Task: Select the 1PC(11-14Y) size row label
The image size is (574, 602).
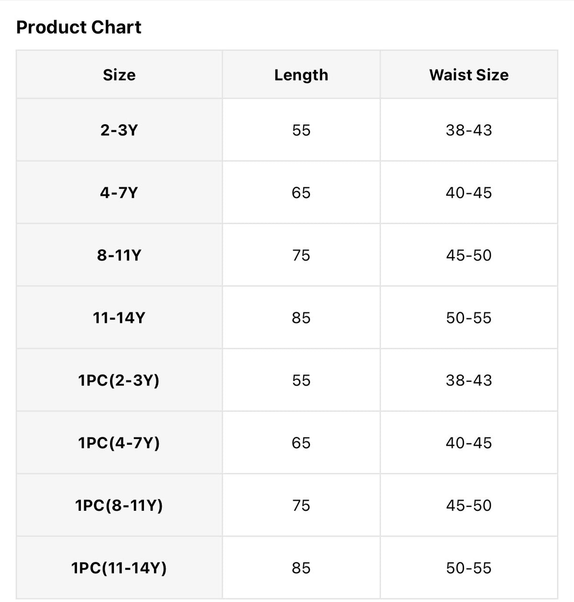Action: point(119,568)
